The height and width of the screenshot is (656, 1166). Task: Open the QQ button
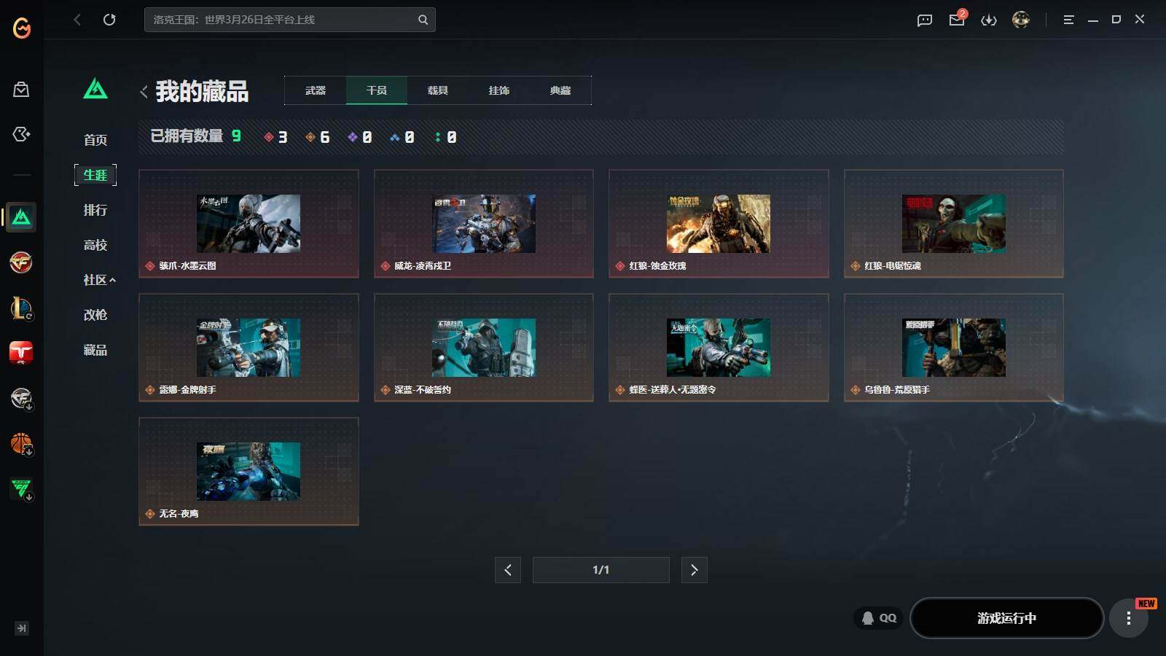pos(879,618)
